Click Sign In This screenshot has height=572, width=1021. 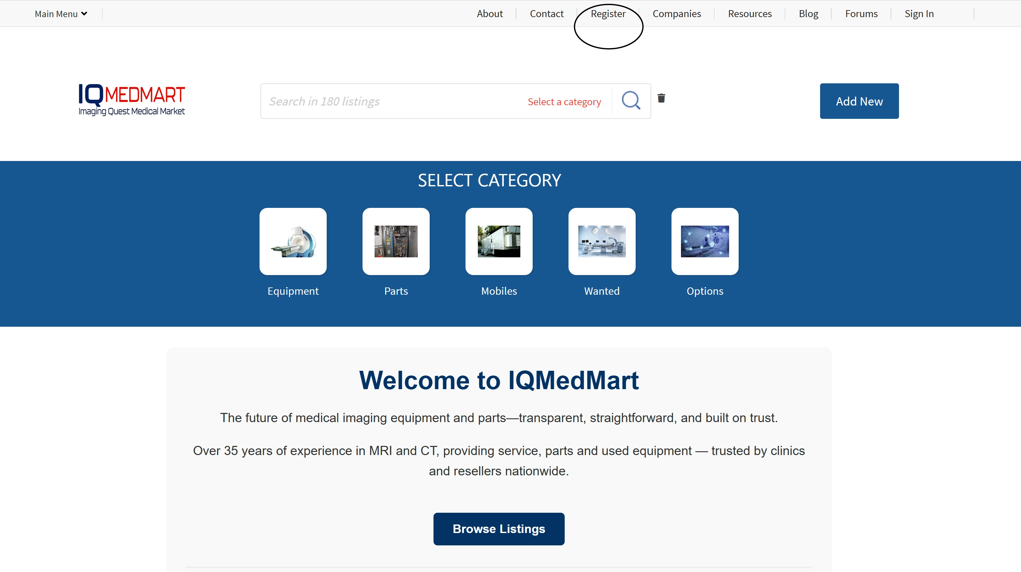919,14
